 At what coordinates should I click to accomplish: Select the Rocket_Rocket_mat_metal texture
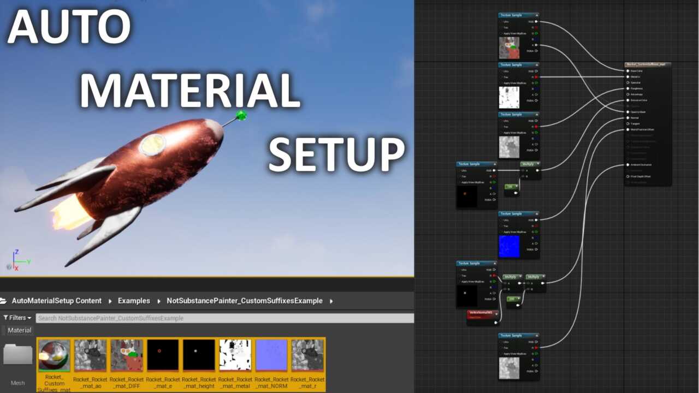[x=235, y=355]
